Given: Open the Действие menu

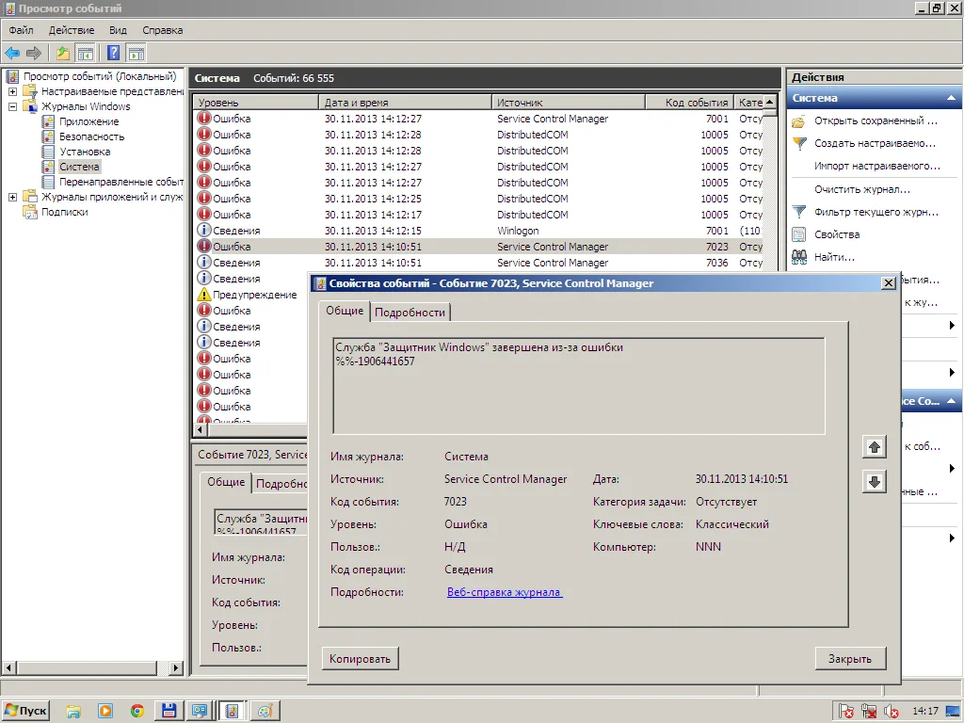Looking at the screenshot, I should 71,30.
